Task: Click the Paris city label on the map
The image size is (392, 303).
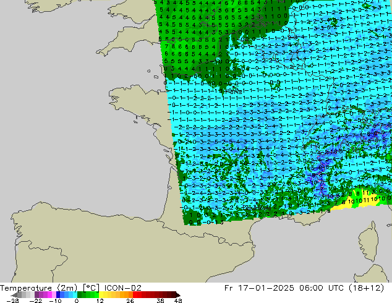Action: tap(233, 92)
